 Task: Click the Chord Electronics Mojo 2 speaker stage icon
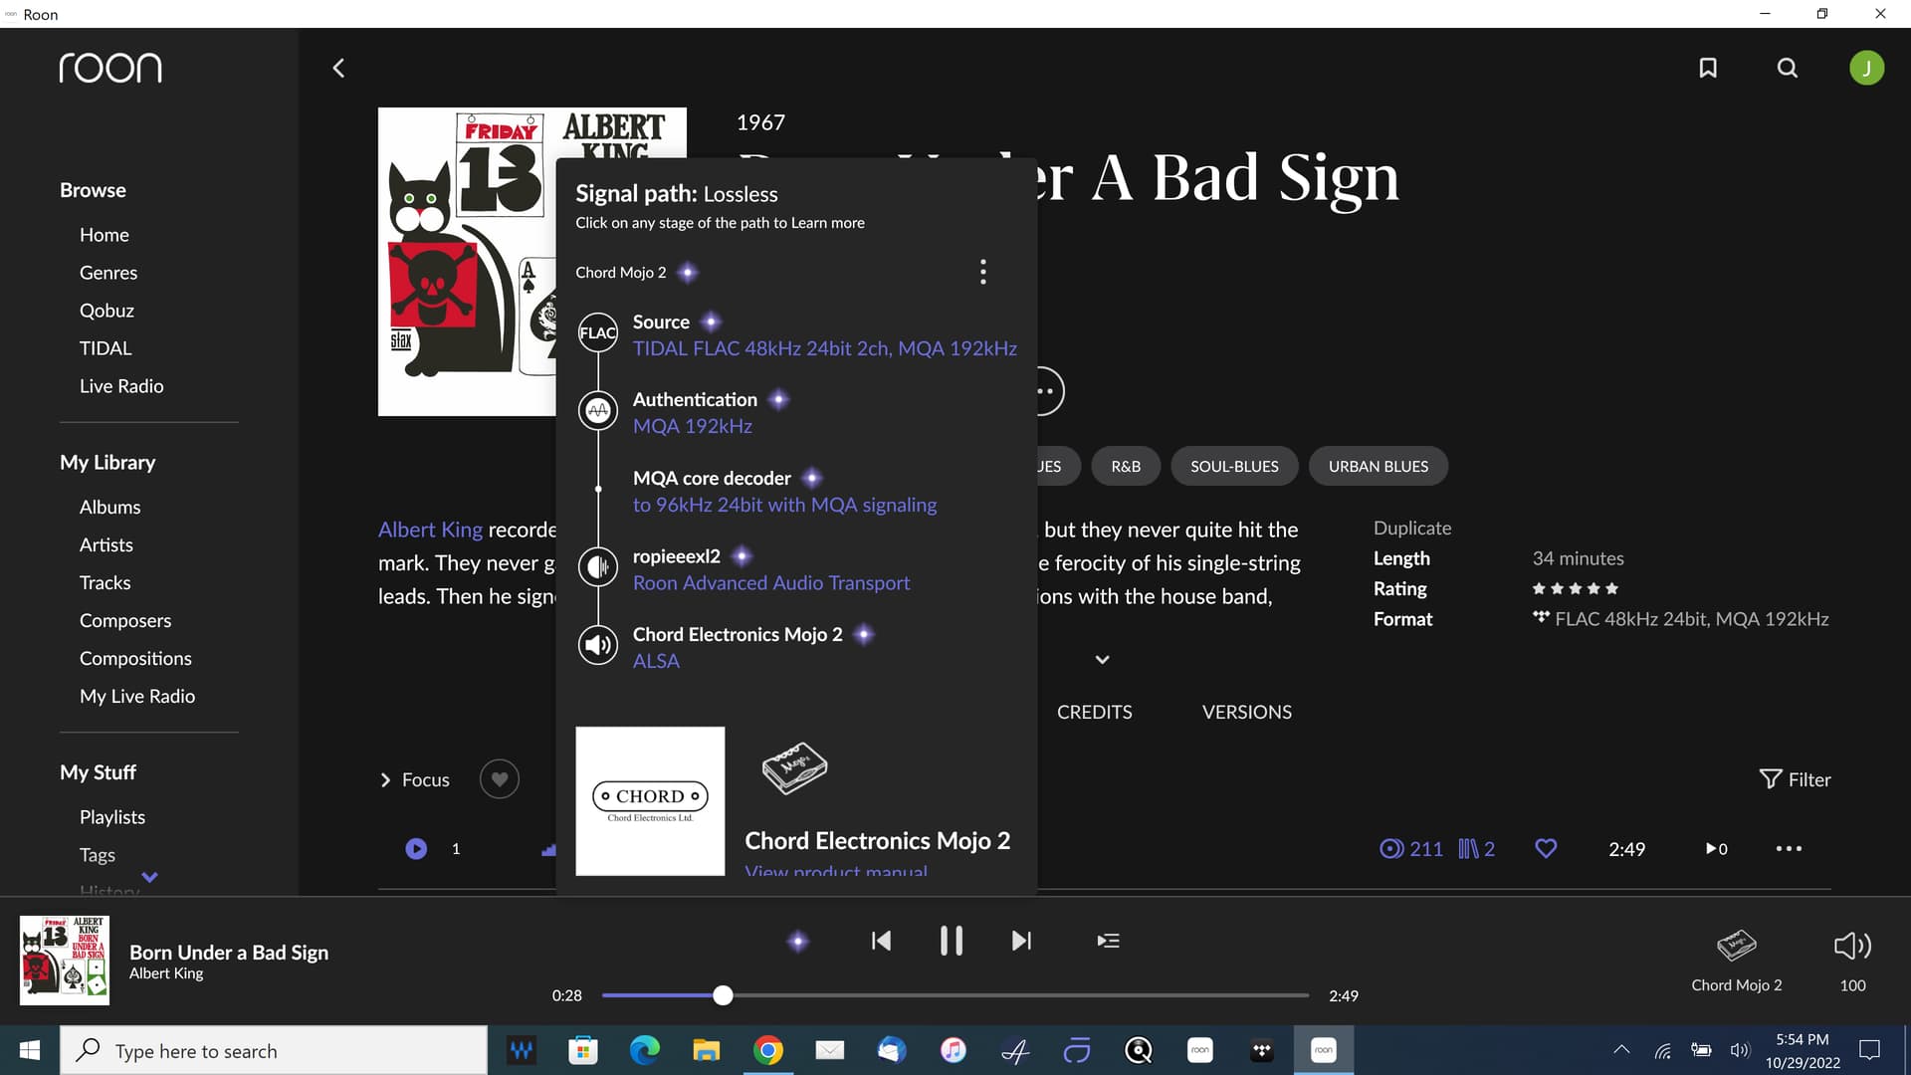[x=598, y=644]
